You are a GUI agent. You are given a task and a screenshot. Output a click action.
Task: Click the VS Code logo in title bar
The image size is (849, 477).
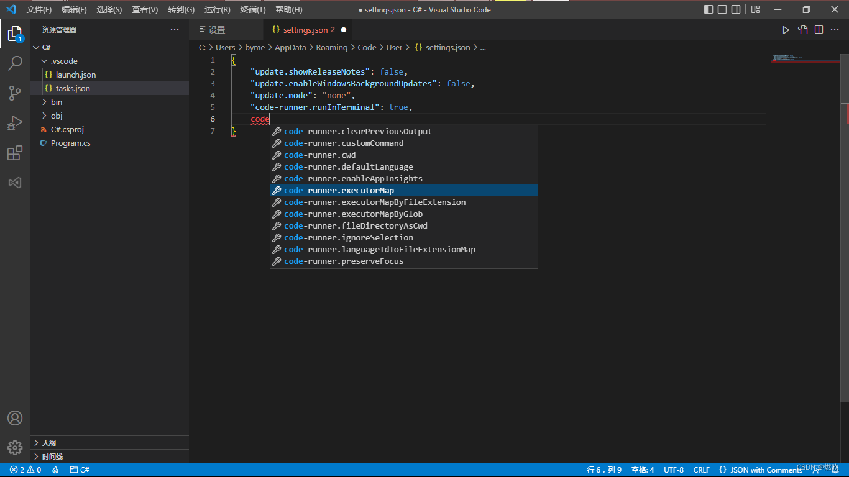(11, 9)
